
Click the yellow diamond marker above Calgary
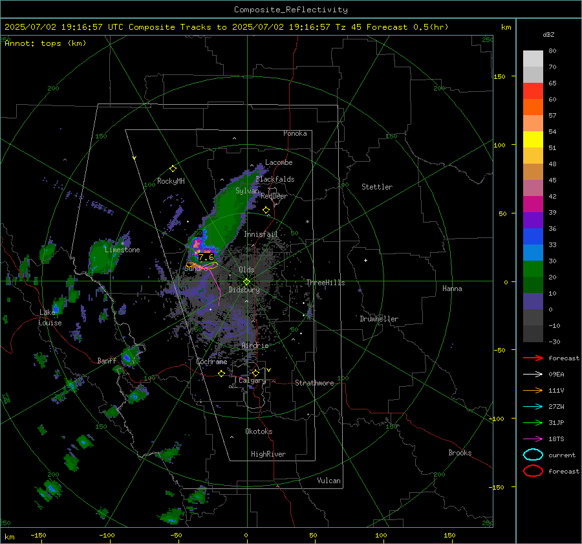click(255, 373)
